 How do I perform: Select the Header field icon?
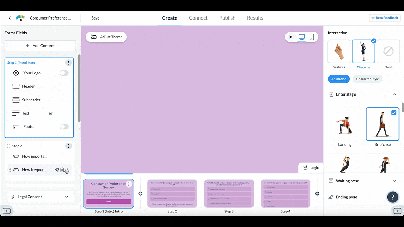tap(16, 86)
